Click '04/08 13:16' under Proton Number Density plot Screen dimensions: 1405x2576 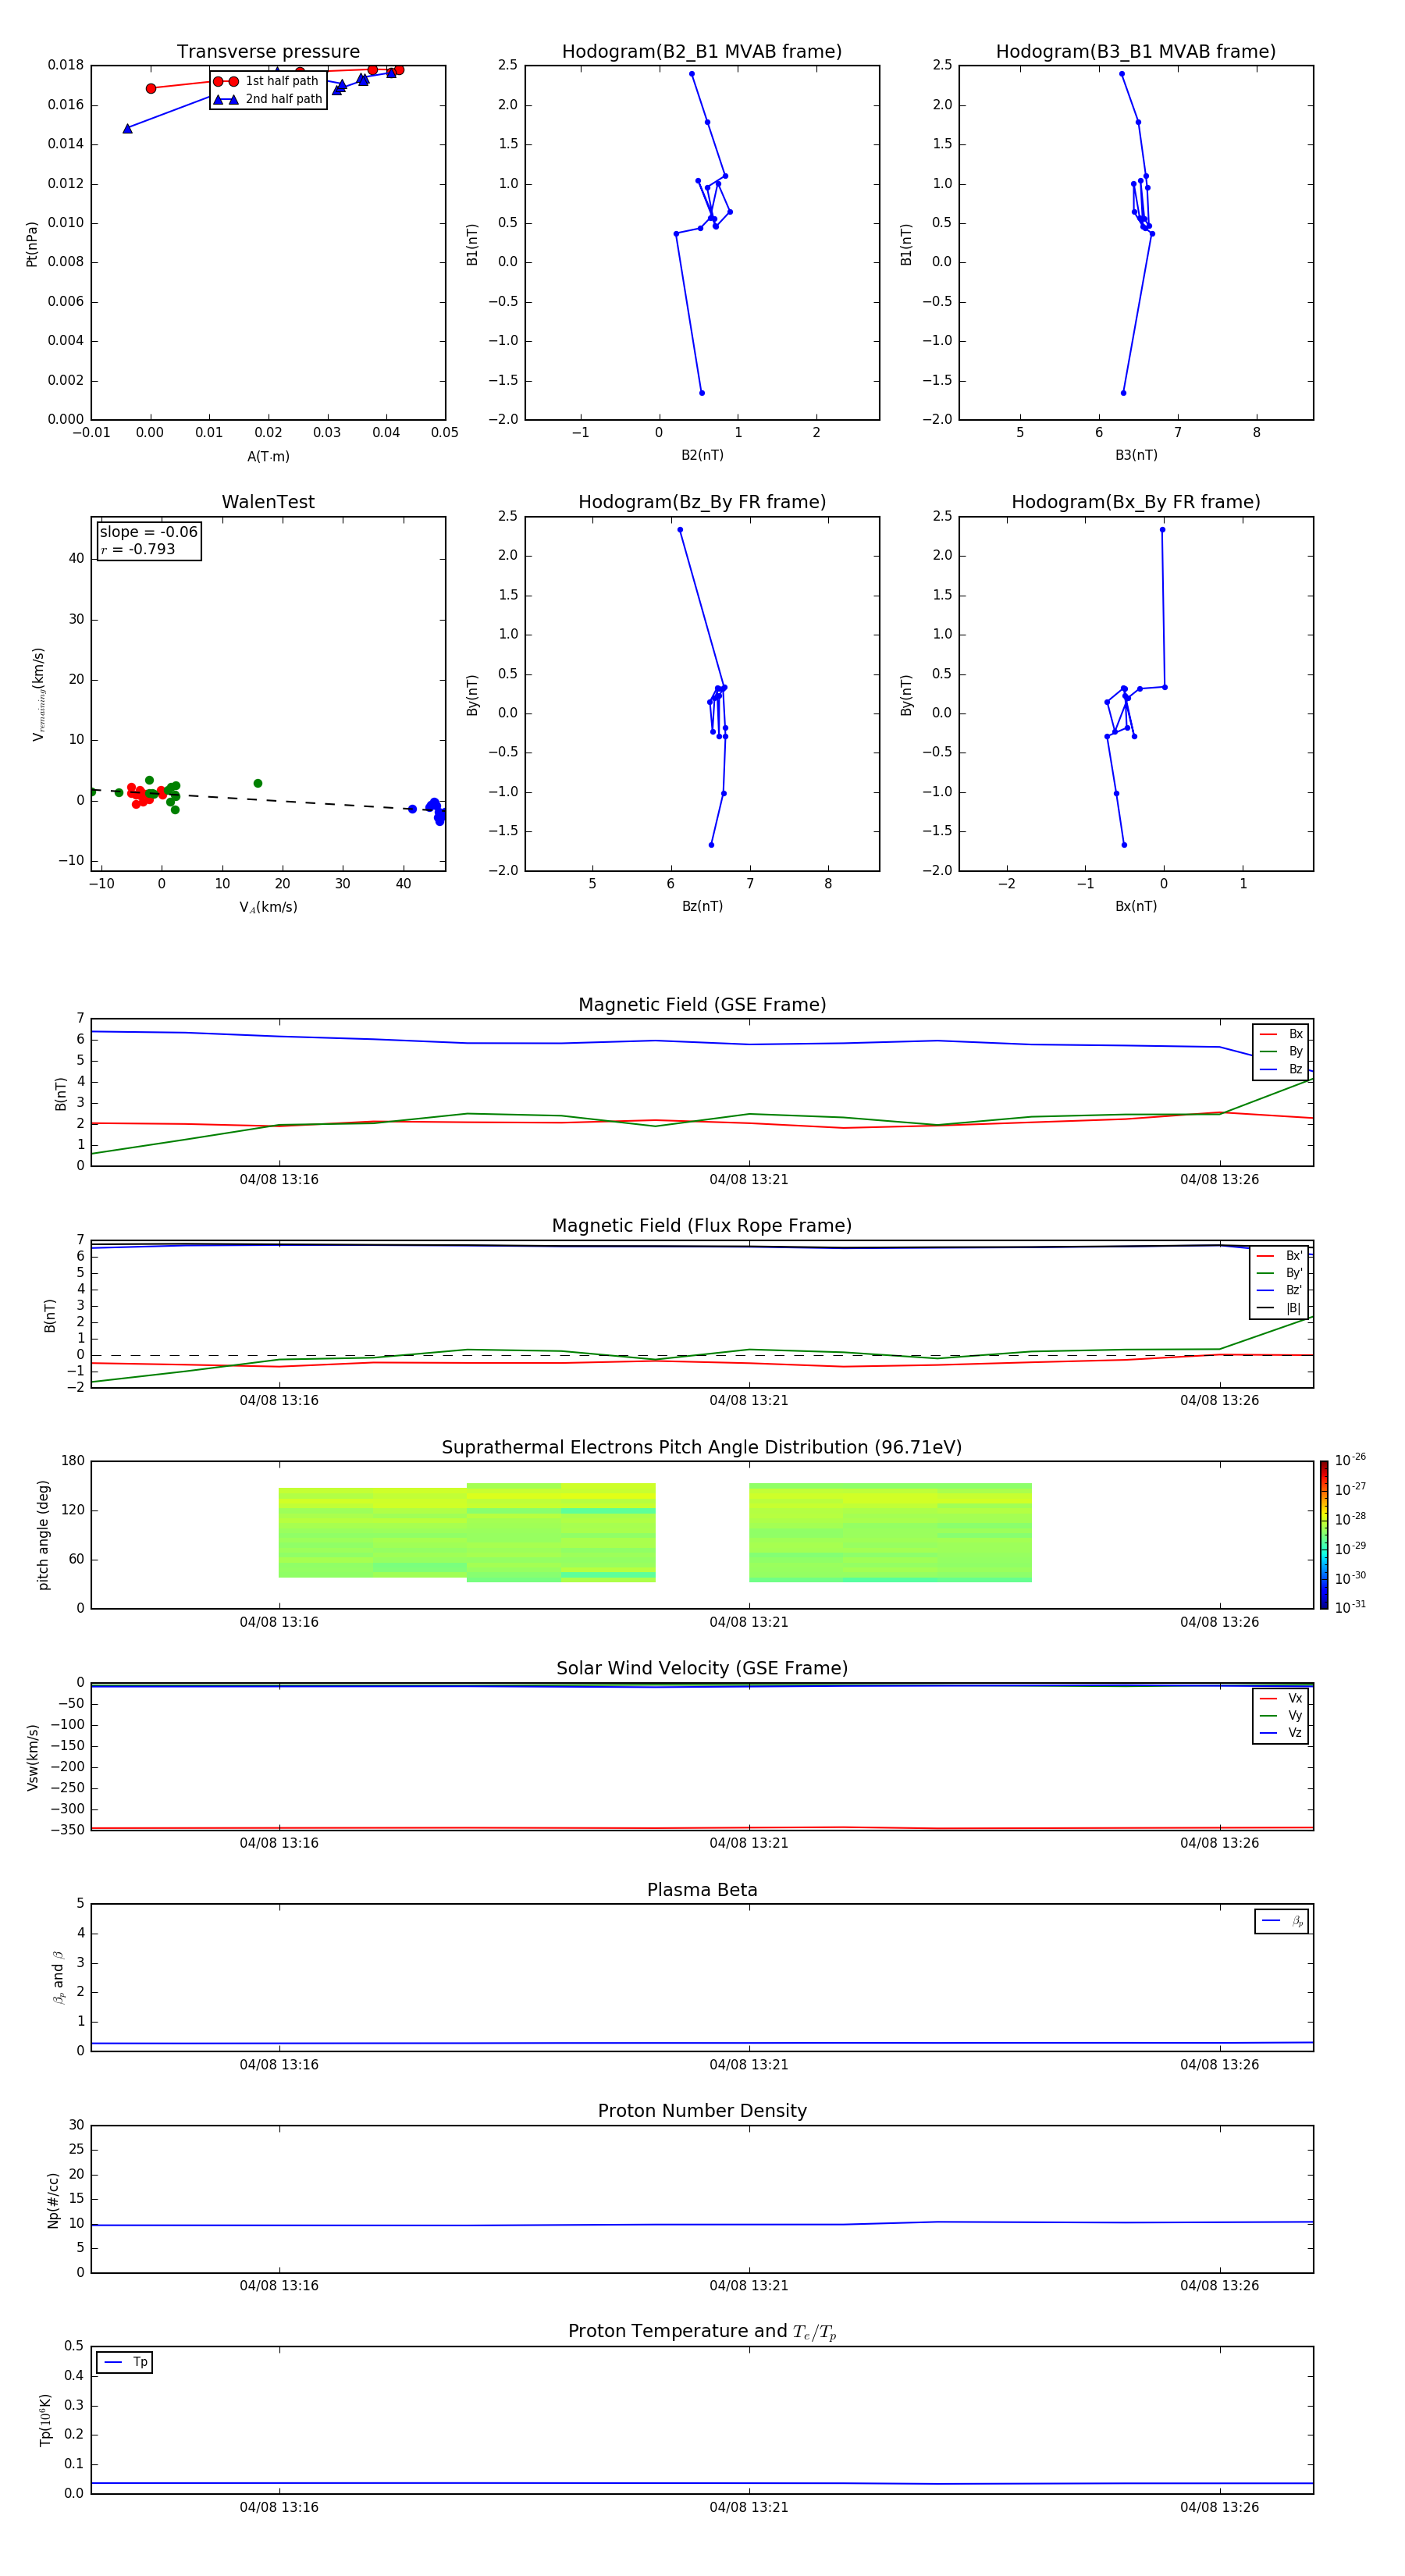(279, 2285)
